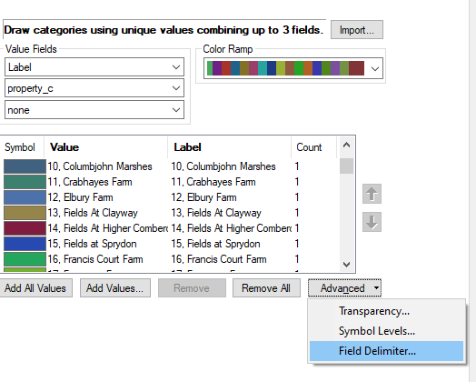Click the list scroll up arrow
This screenshot has width=476, height=382.
click(x=346, y=145)
